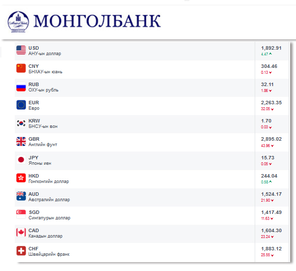Select the Canada flag icon
Image resolution: width=296 pixels, height=271 pixels.
pos(21,233)
